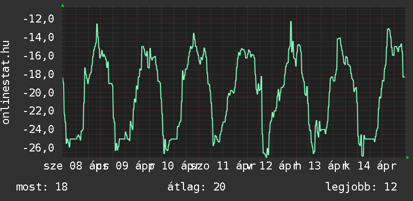Click the "legjobb: 12" best value
Viewport: 413px width, 201px height.
point(361,187)
